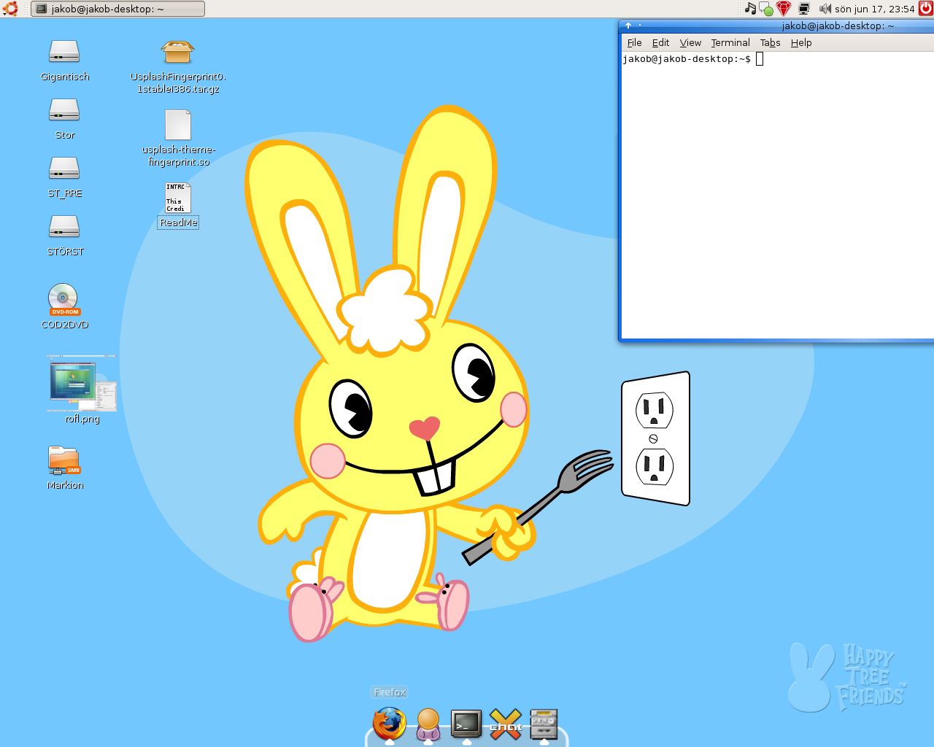Click the COD2DVD label text
The width and height of the screenshot is (934, 747).
[65, 325]
